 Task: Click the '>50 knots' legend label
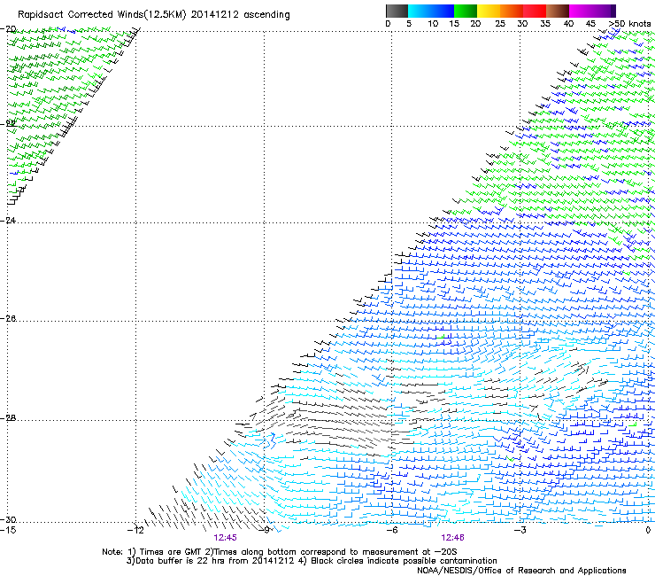pos(630,24)
